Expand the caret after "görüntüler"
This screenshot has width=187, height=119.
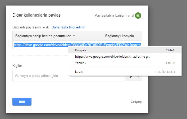pyautogui.click(x=74, y=36)
